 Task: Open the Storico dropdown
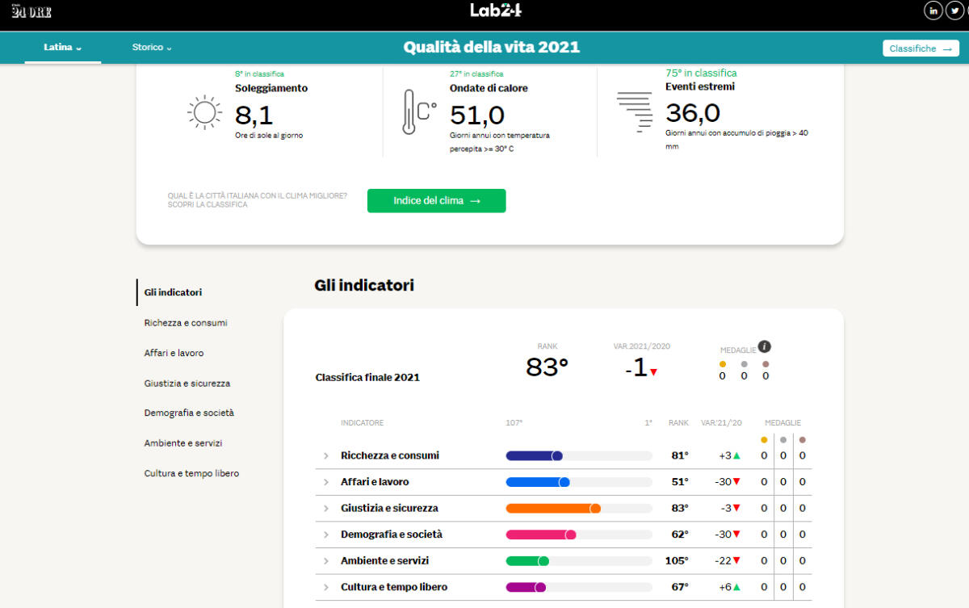point(152,48)
